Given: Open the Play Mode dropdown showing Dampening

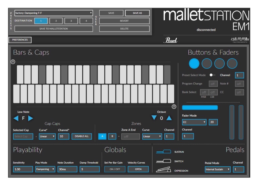Looking at the screenshot, I should tap(45, 169).
